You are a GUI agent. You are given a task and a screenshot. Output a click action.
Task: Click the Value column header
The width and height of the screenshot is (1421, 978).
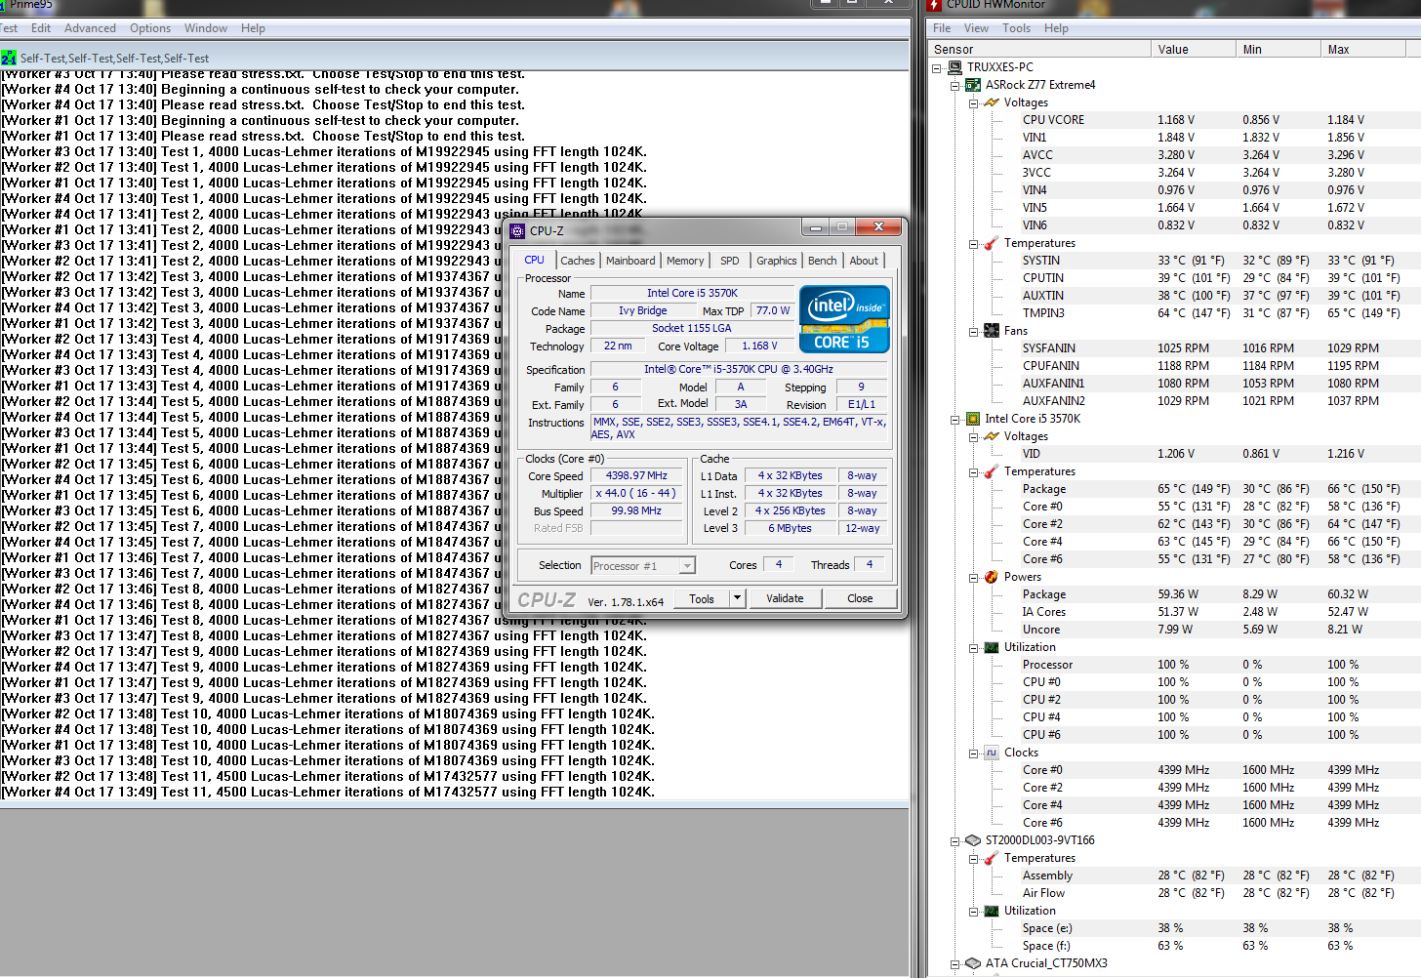click(x=1194, y=49)
